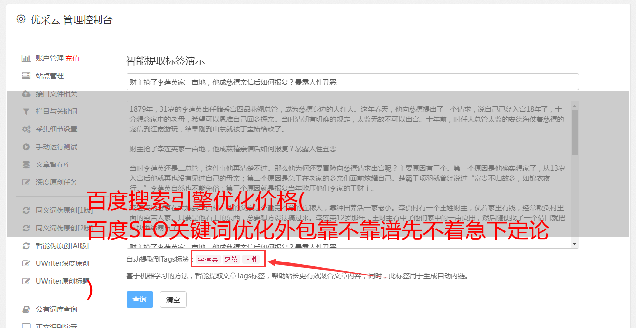Click the 李莲英 extracted tag

(x=208, y=259)
